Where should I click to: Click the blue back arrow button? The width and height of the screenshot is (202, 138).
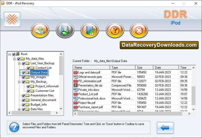165,128
